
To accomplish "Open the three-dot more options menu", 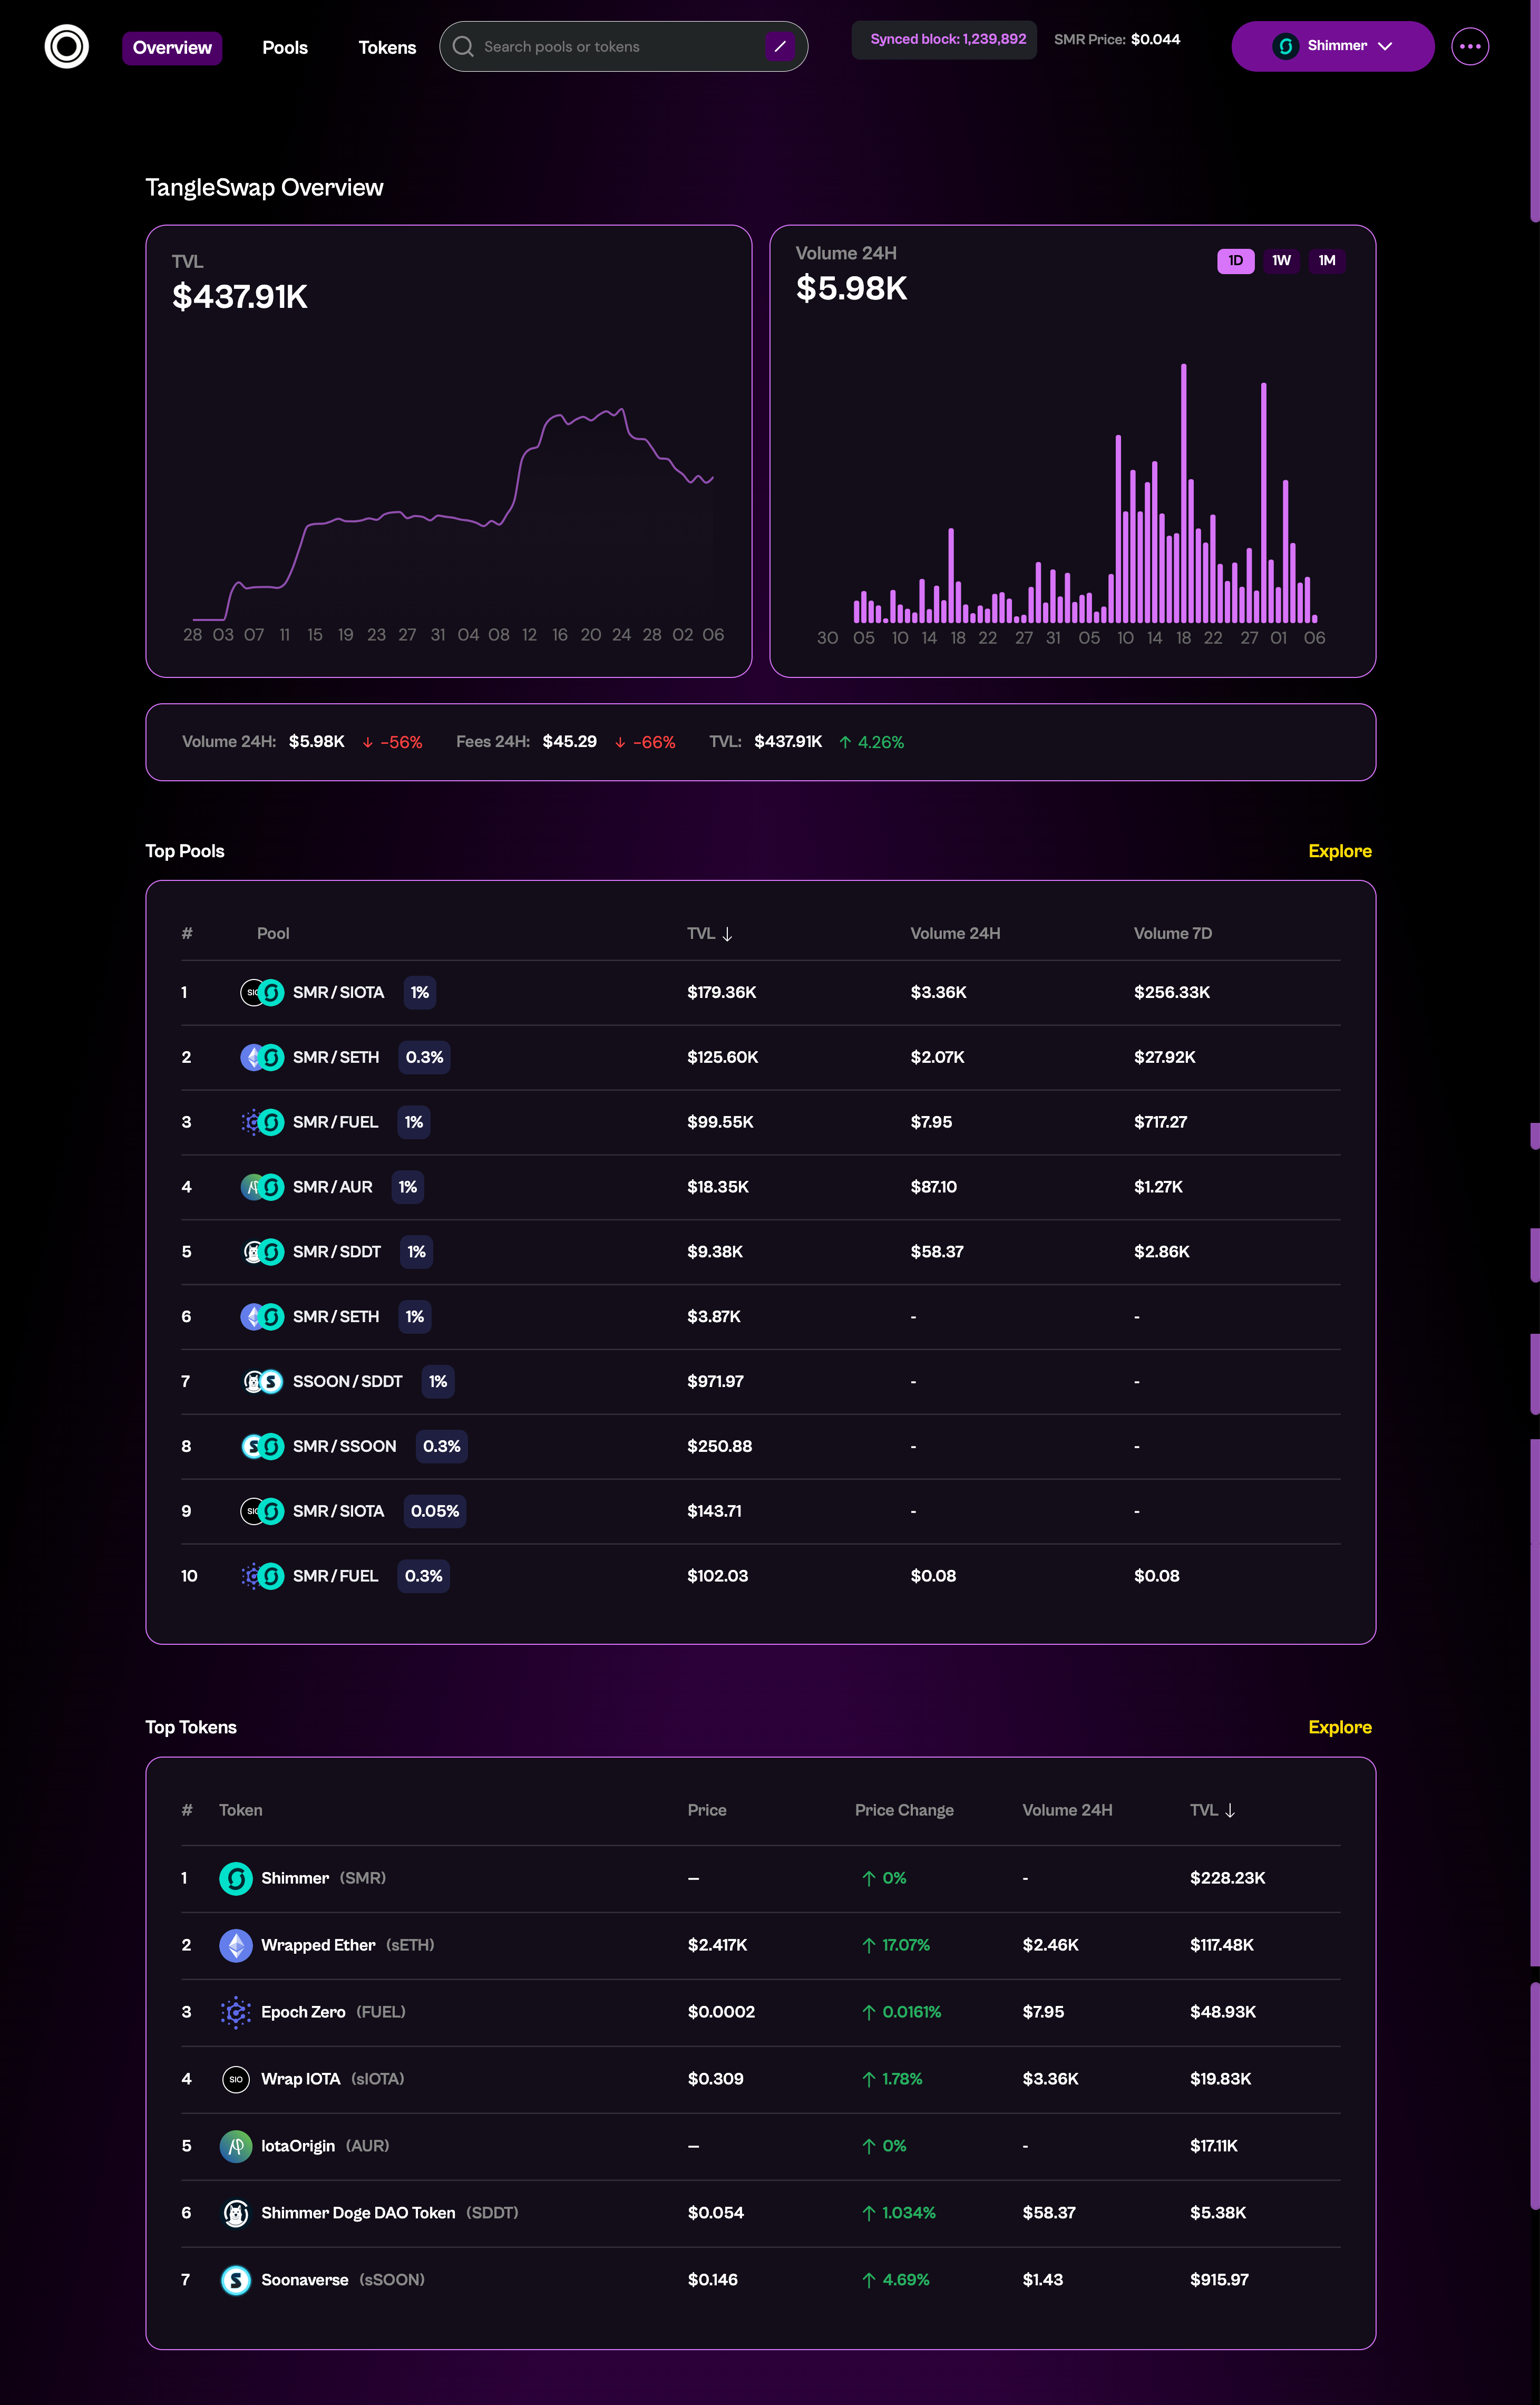I will [x=1470, y=46].
